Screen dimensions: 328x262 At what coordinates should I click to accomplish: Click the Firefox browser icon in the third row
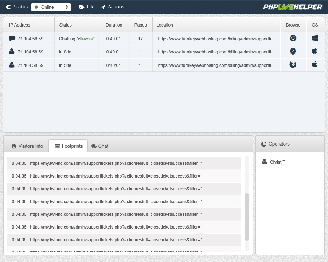pos(293,65)
